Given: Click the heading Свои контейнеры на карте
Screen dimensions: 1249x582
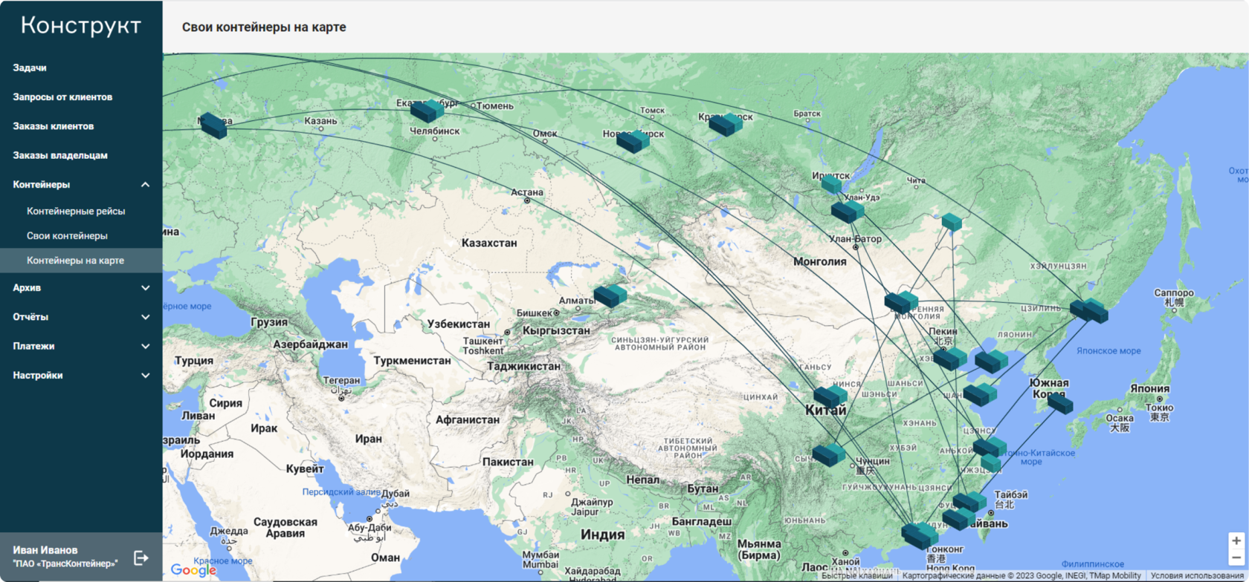Looking at the screenshot, I should tap(264, 27).
